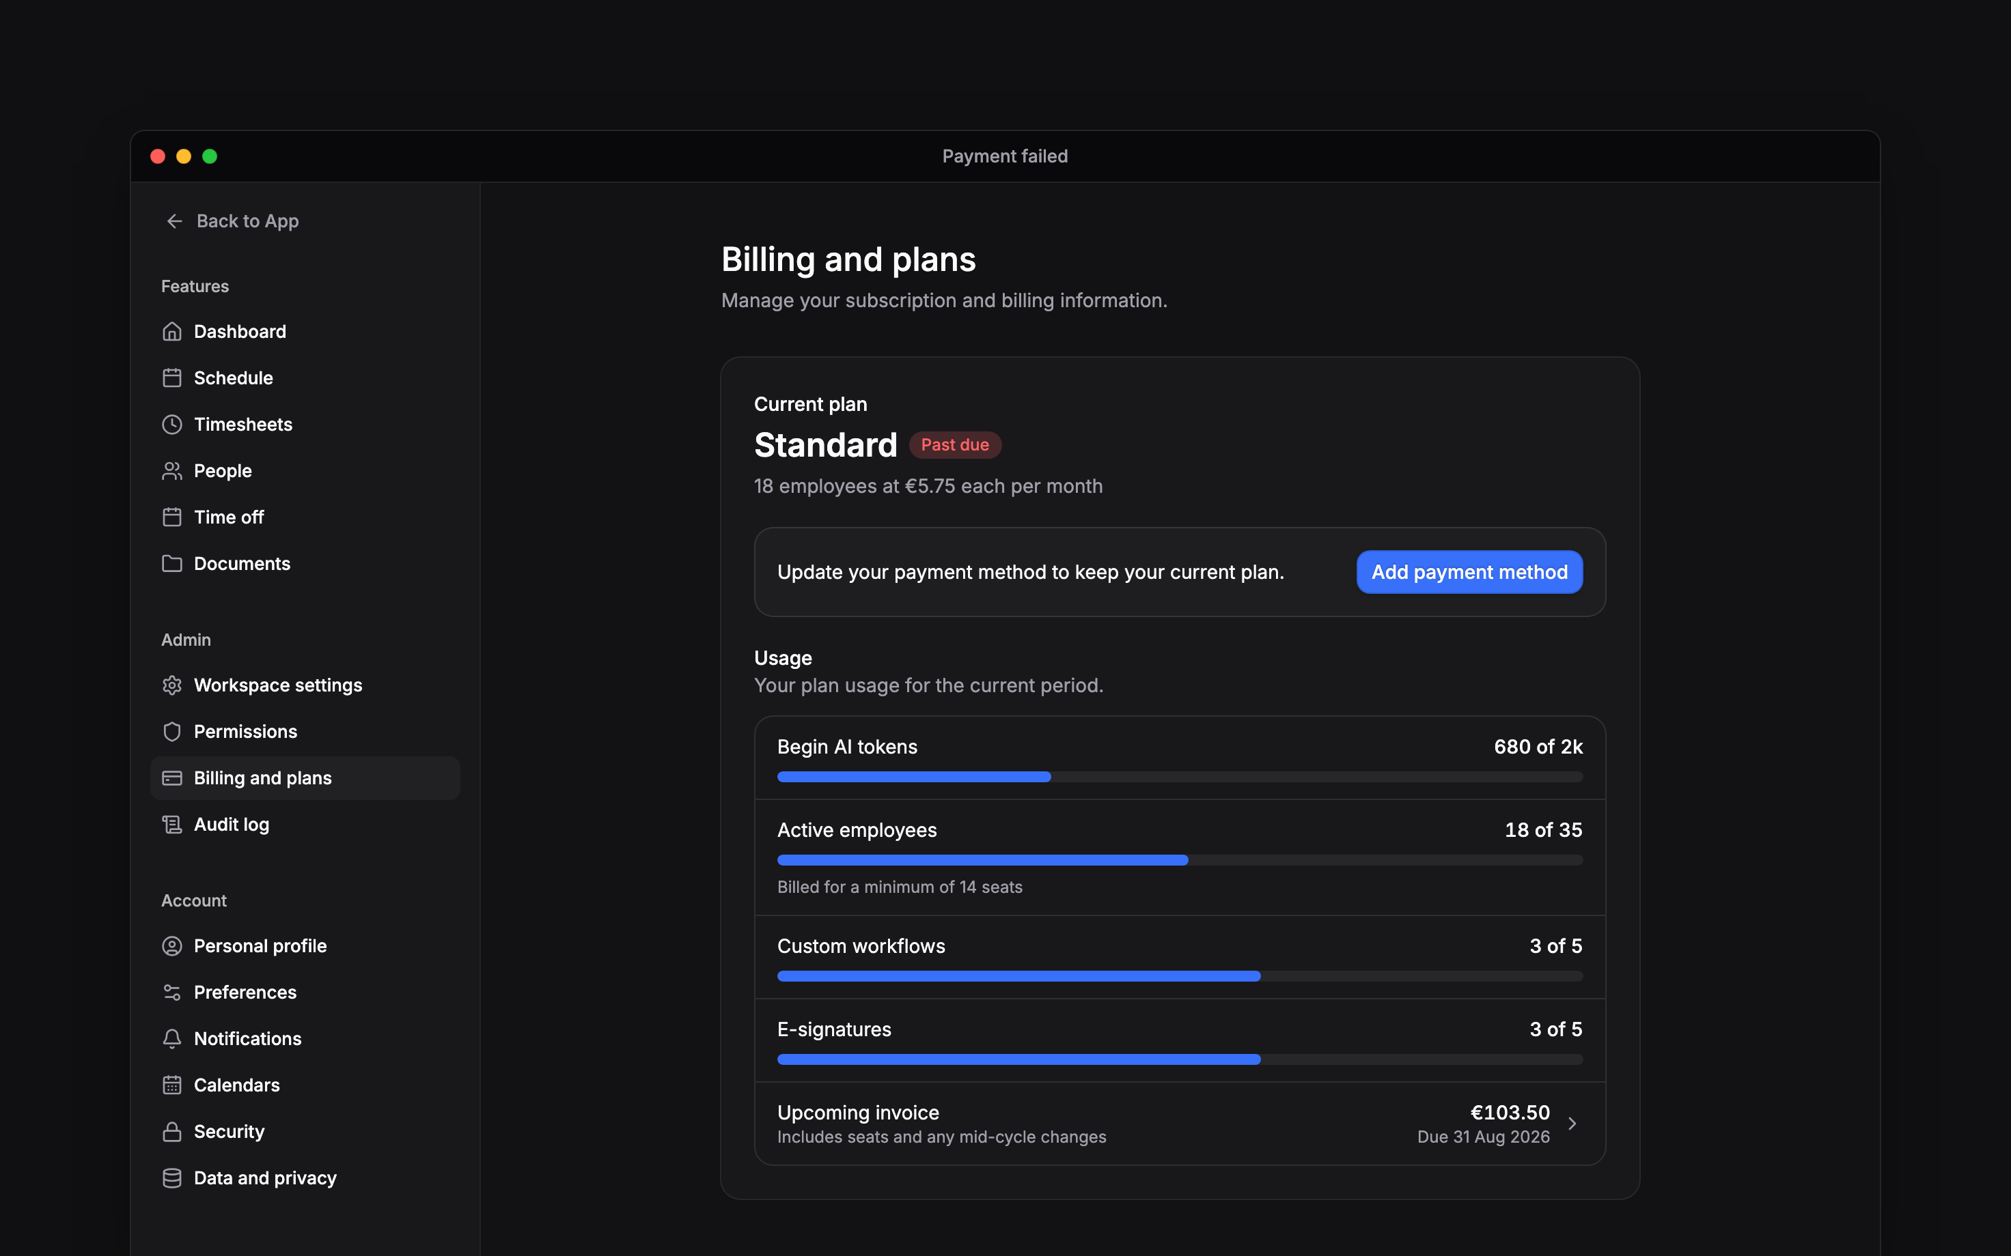2011x1256 pixels.
Task: Click the Begin AI tokens progress bar
Action: click(x=1180, y=777)
